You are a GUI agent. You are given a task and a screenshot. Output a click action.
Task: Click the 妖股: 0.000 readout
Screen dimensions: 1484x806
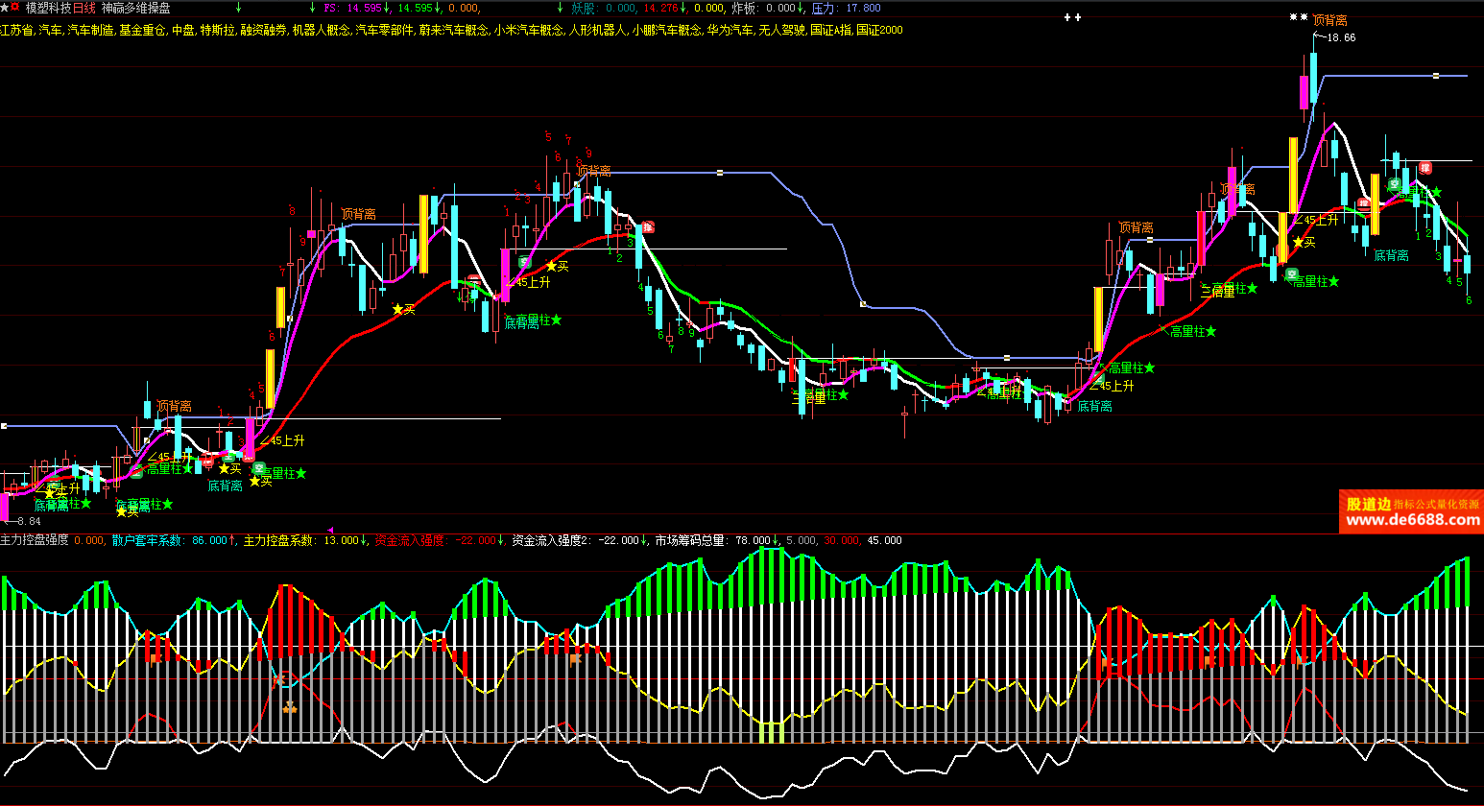(604, 8)
